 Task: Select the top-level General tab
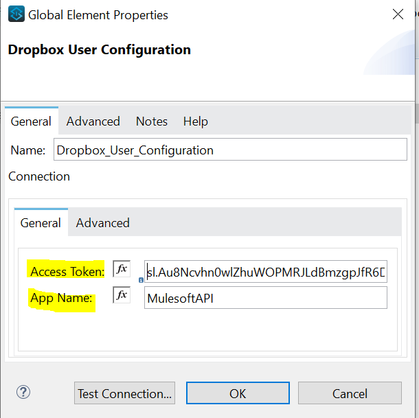[x=31, y=121]
